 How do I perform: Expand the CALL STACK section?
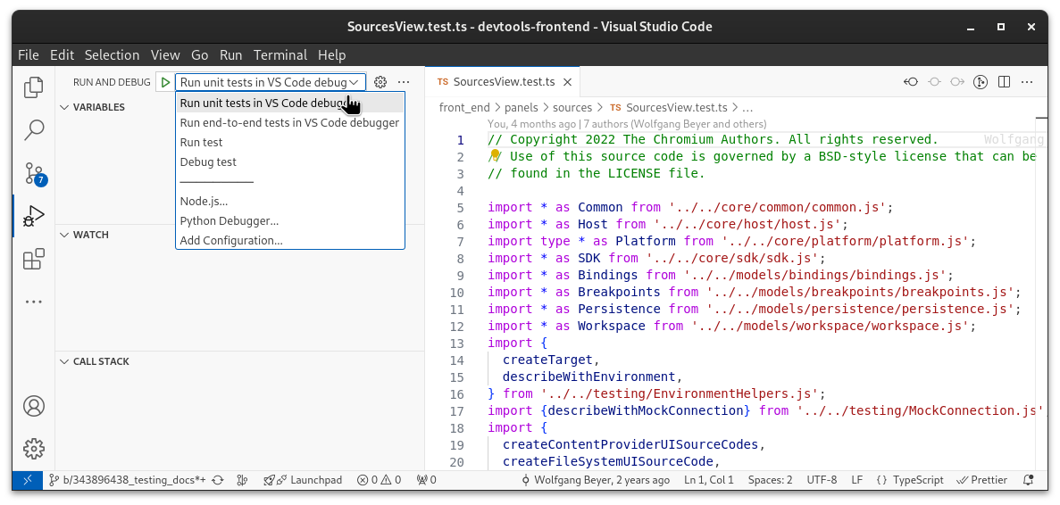(100, 361)
